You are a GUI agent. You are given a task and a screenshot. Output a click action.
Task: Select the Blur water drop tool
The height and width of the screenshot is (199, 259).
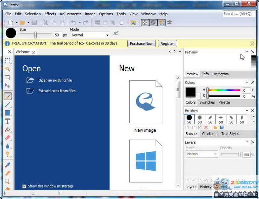[x=8, y=146]
